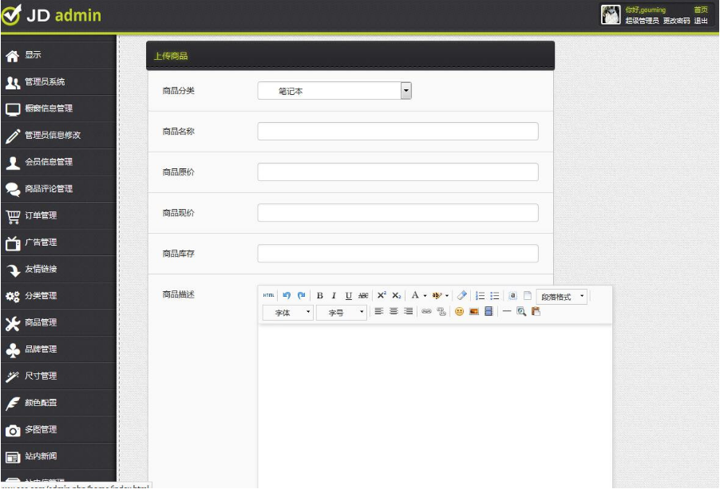Click the HTML source view icon

269,295
